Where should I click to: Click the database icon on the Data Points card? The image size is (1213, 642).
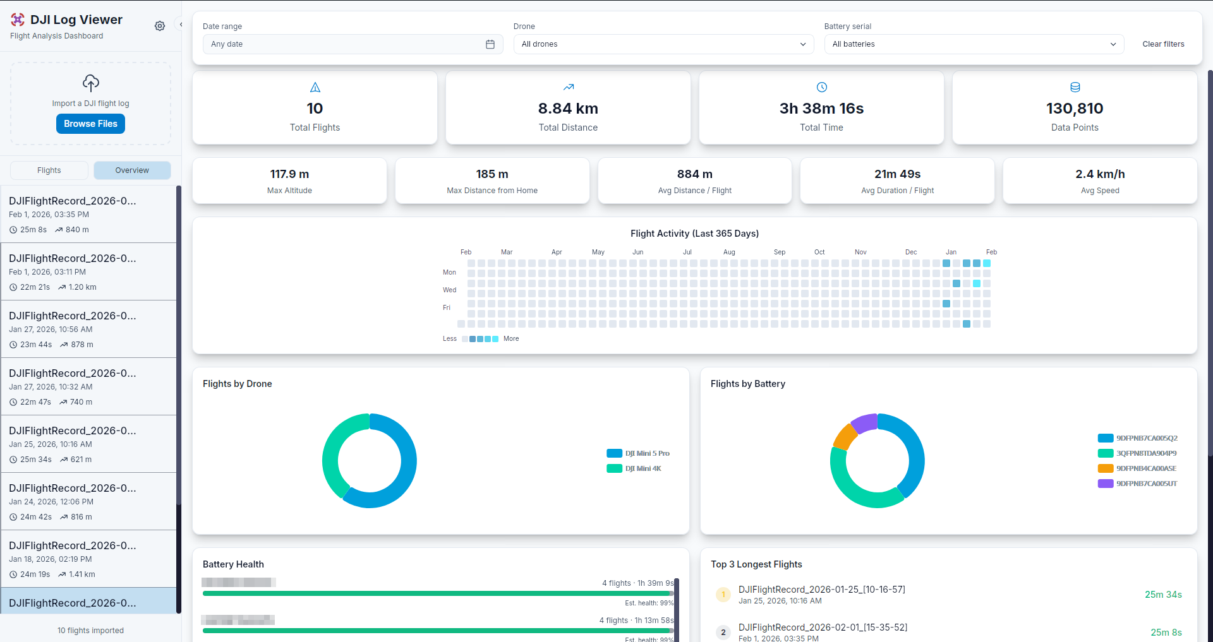click(x=1075, y=87)
